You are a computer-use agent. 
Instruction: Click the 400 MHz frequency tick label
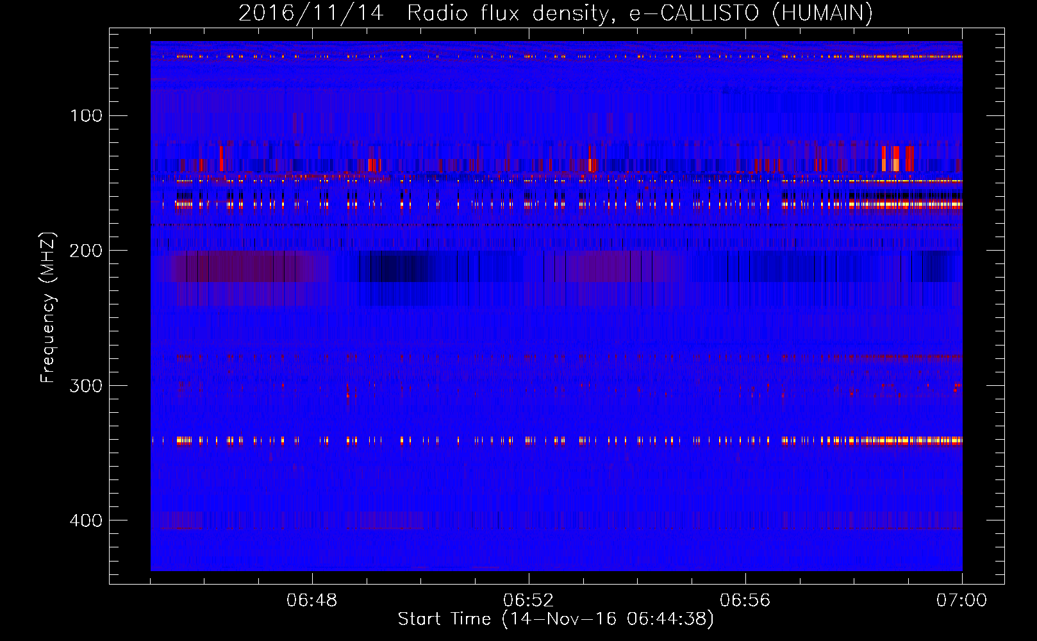tap(87, 520)
